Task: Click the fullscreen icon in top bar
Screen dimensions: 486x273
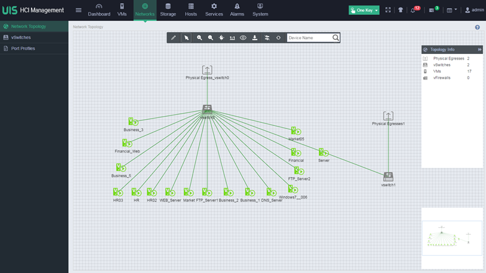Action: tap(388, 10)
